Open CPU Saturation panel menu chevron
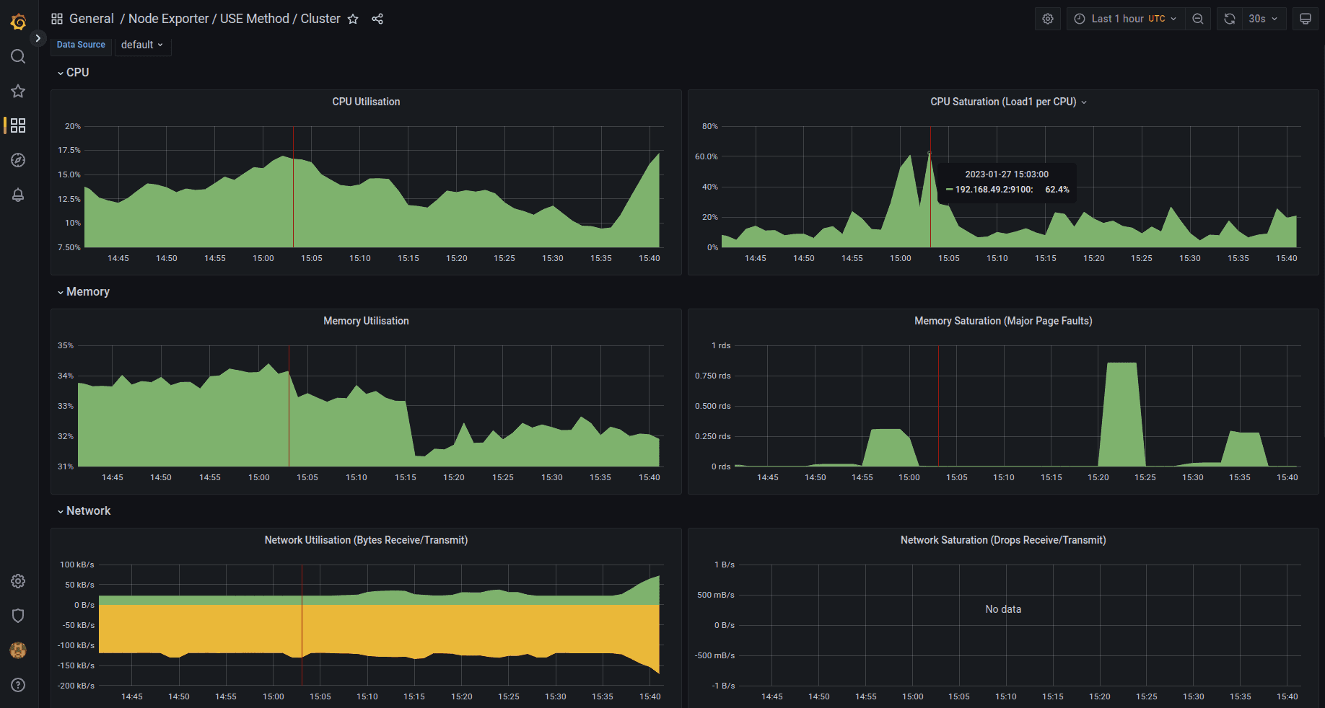 tap(1084, 102)
